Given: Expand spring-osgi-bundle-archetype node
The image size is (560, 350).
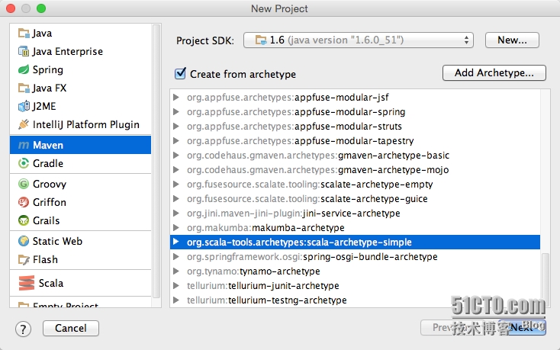Looking at the screenshot, I should click(x=175, y=256).
